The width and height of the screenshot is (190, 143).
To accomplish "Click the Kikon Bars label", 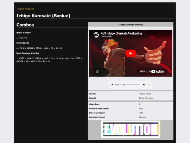I will [94, 104].
